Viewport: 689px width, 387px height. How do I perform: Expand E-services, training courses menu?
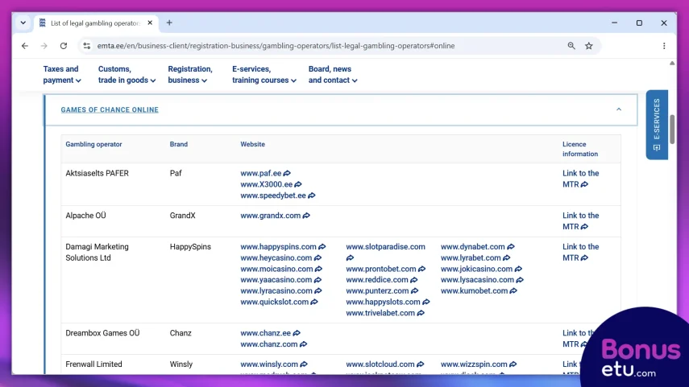pos(264,75)
